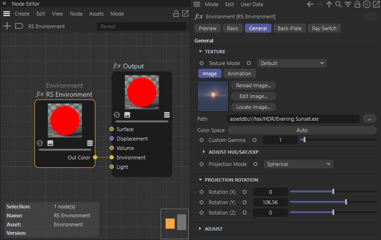Click the Reload Image button
The height and width of the screenshot is (240, 381).
tap(253, 85)
